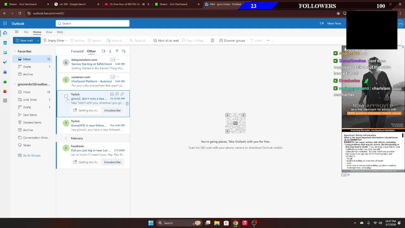Image resolution: width=405 pixels, height=228 pixels.
Task: Click the select-all messages icon beside Other
Action: pyautogui.click(x=103, y=51)
